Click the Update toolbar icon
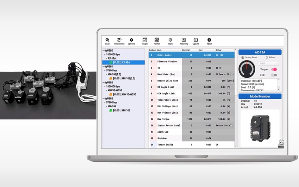Image resolution: width=299 pixels, height=187 pixels. (195, 40)
